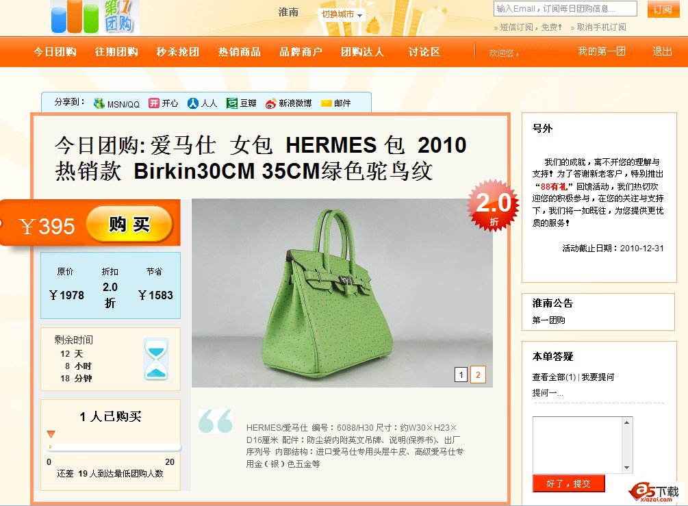Viewport: 688px width, 506px height.
Task: Submit question with 好了，提交 button
Action: 569,483
